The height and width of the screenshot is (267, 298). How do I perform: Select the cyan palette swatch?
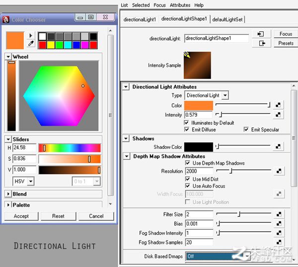click(x=68, y=45)
